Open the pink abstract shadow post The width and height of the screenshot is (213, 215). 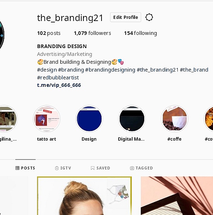177,196
